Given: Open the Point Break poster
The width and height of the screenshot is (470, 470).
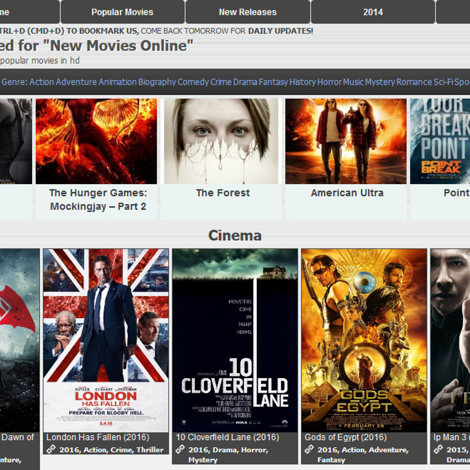Looking at the screenshot, I should click(440, 141).
